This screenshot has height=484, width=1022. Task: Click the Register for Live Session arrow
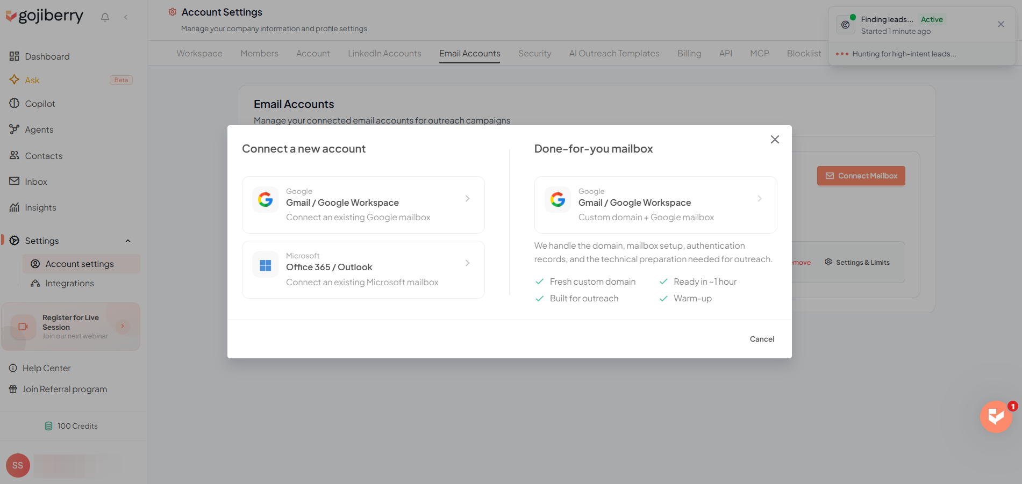pos(123,326)
